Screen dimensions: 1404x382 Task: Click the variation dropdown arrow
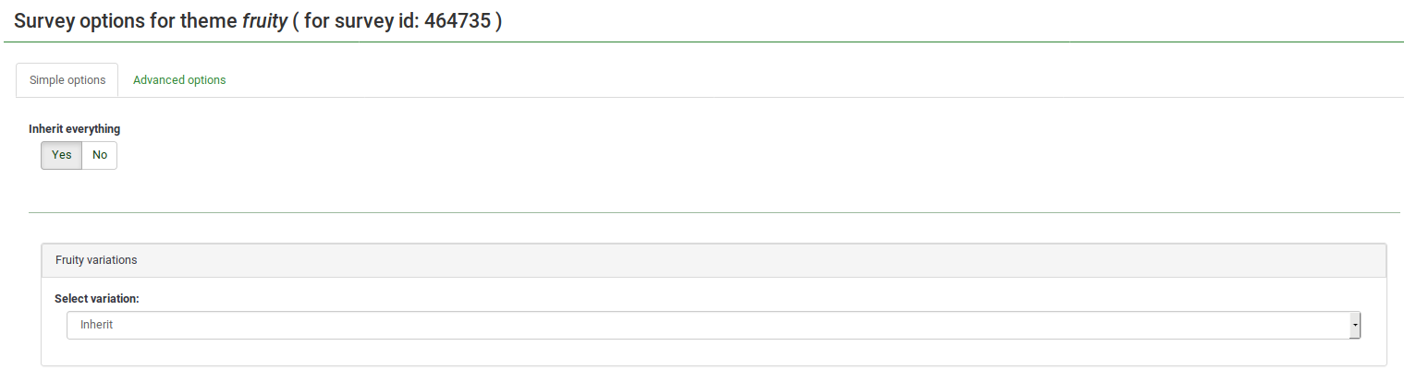coord(1354,325)
